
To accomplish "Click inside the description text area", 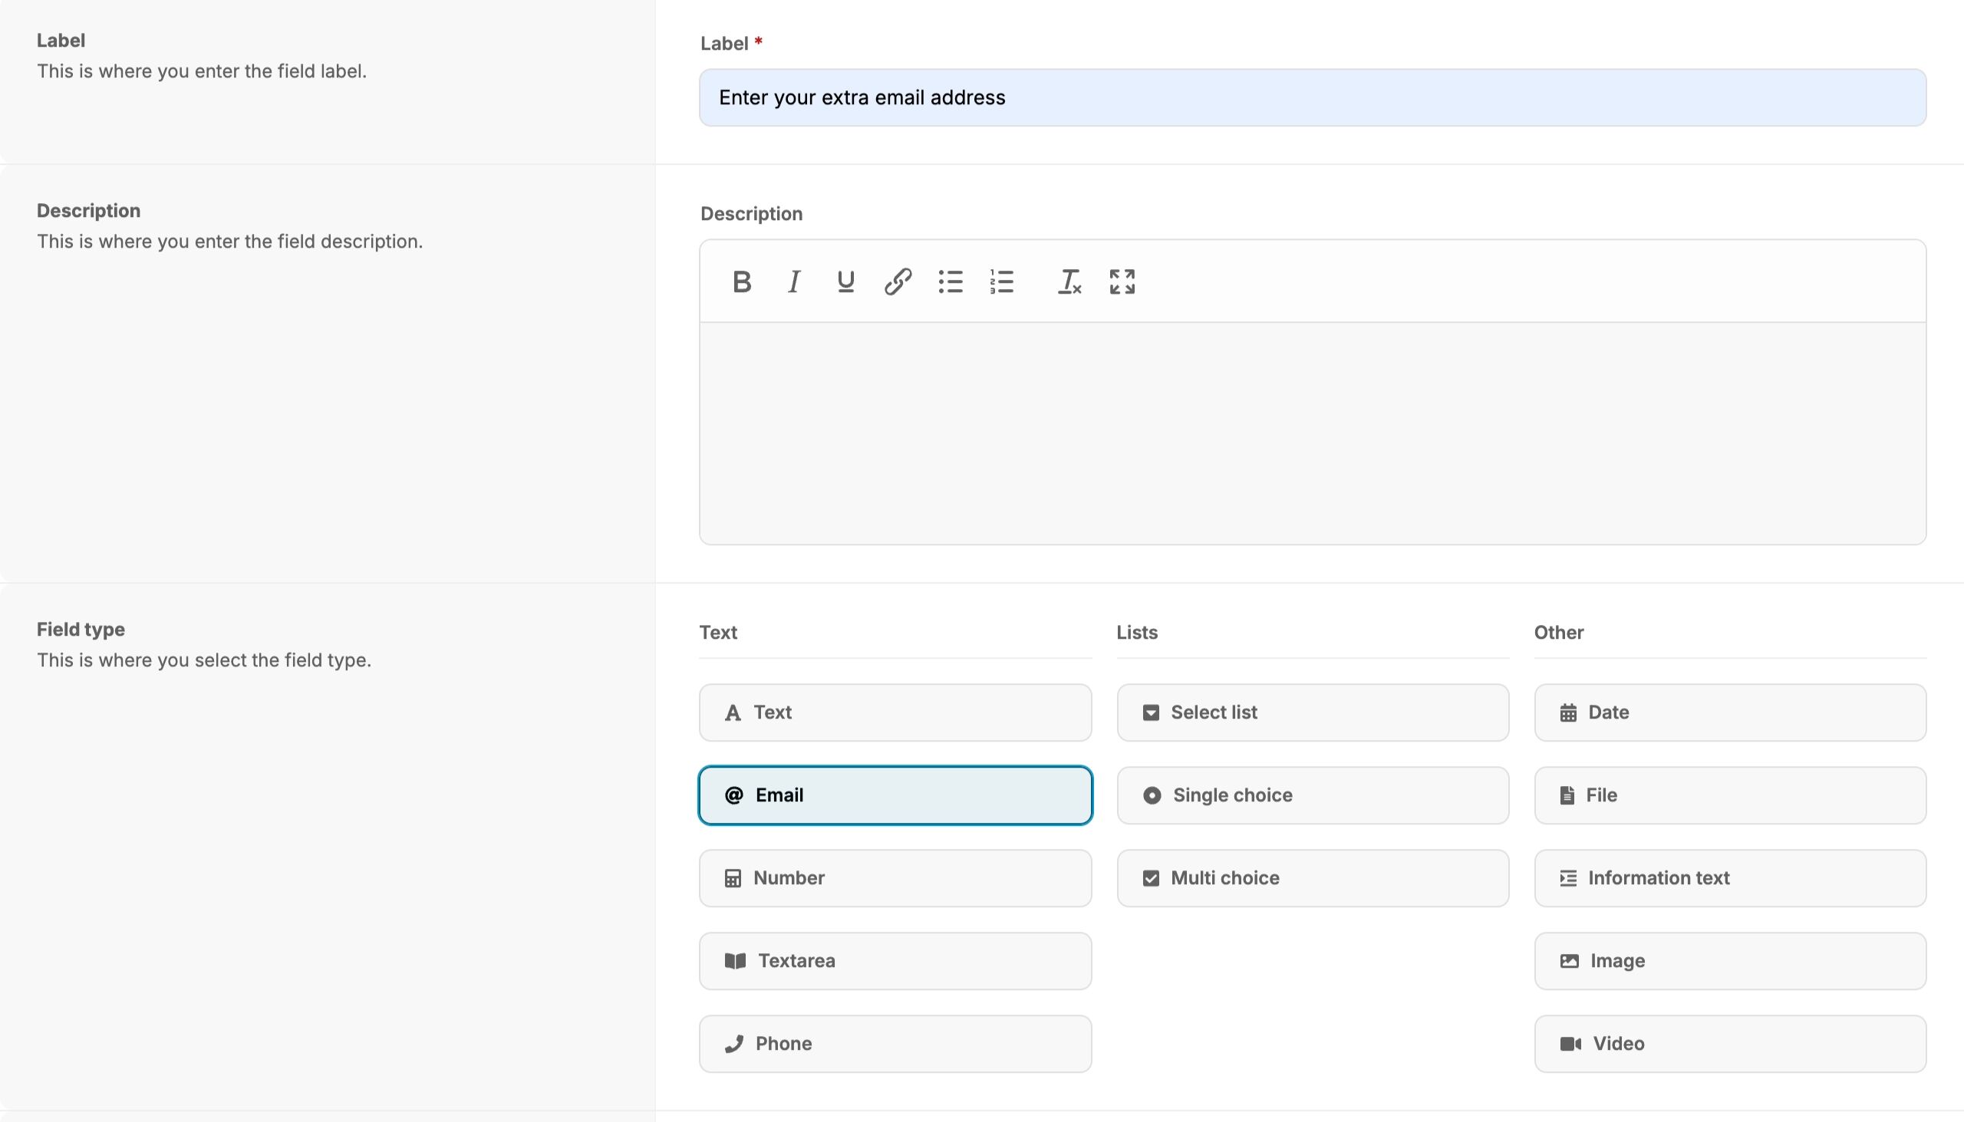I will click(x=1312, y=433).
